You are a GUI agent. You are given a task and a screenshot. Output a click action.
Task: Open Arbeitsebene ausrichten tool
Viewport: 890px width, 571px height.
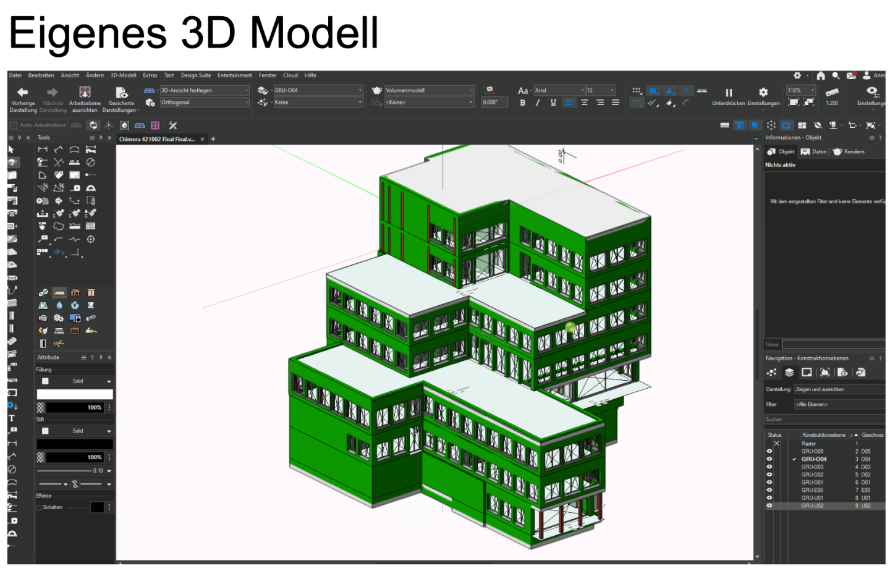coord(85,92)
